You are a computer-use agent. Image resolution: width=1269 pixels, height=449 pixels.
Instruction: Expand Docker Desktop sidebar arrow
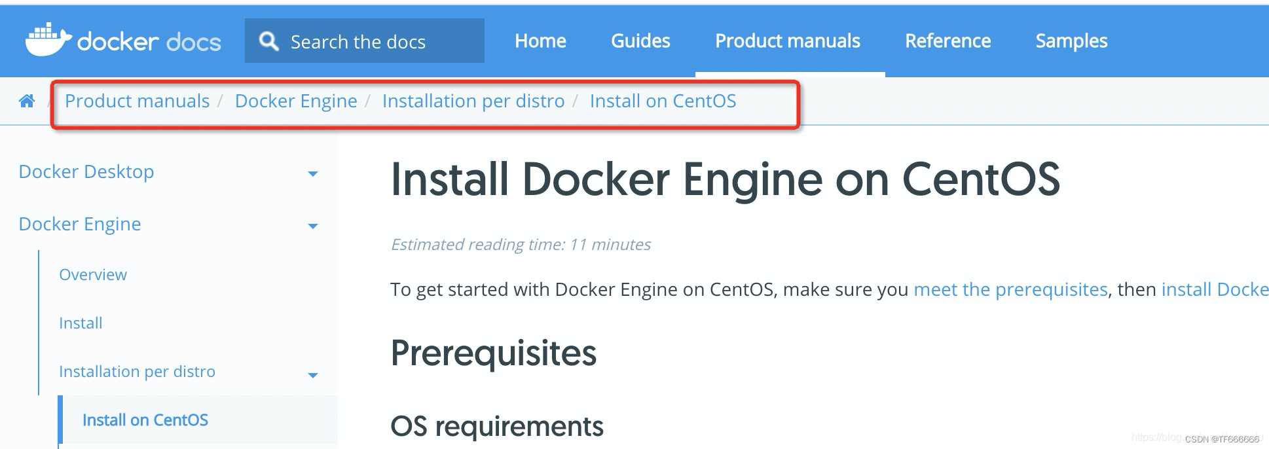coord(313,173)
